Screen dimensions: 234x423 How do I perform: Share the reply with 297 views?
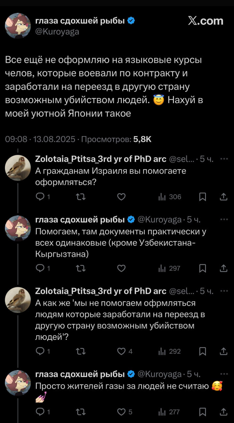pyautogui.click(x=223, y=268)
